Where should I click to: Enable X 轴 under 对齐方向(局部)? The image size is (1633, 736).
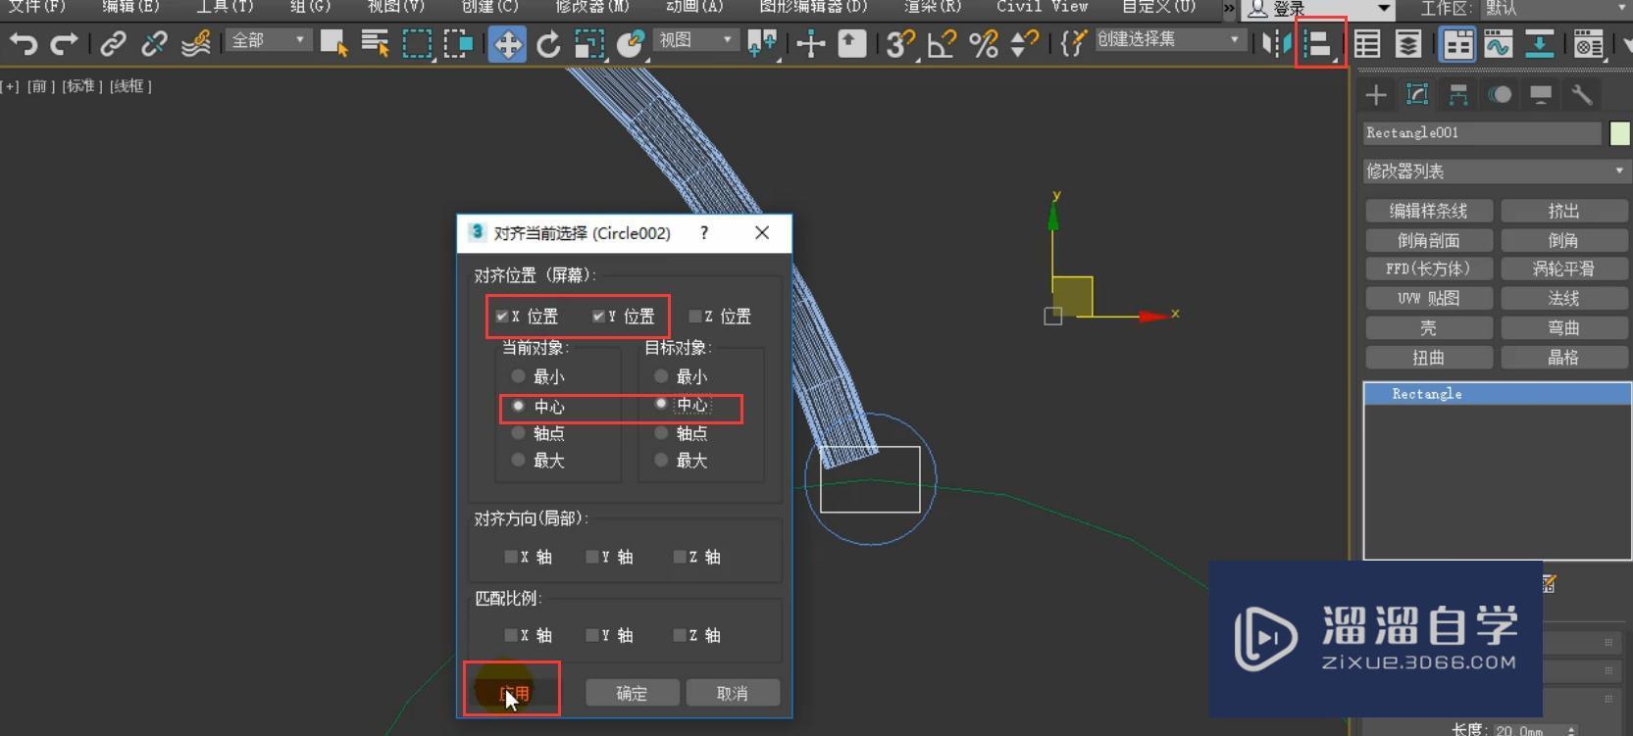click(x=511, y=557)
